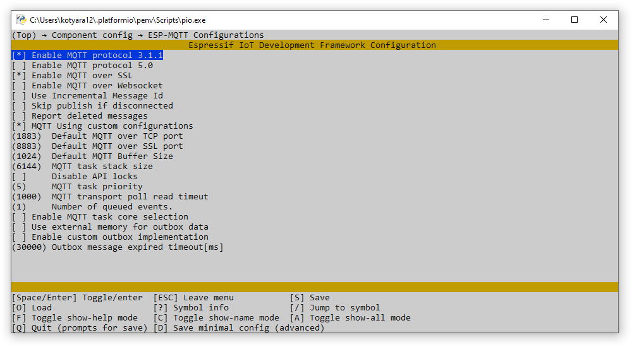Click [D] Save minimal config hint
This screenshot has width=632, height=347.
[x=239, y=327]
